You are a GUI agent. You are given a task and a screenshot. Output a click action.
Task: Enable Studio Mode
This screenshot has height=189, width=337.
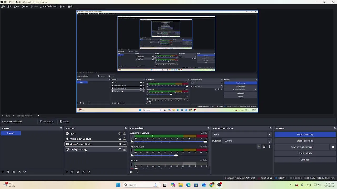pos(305,154)
